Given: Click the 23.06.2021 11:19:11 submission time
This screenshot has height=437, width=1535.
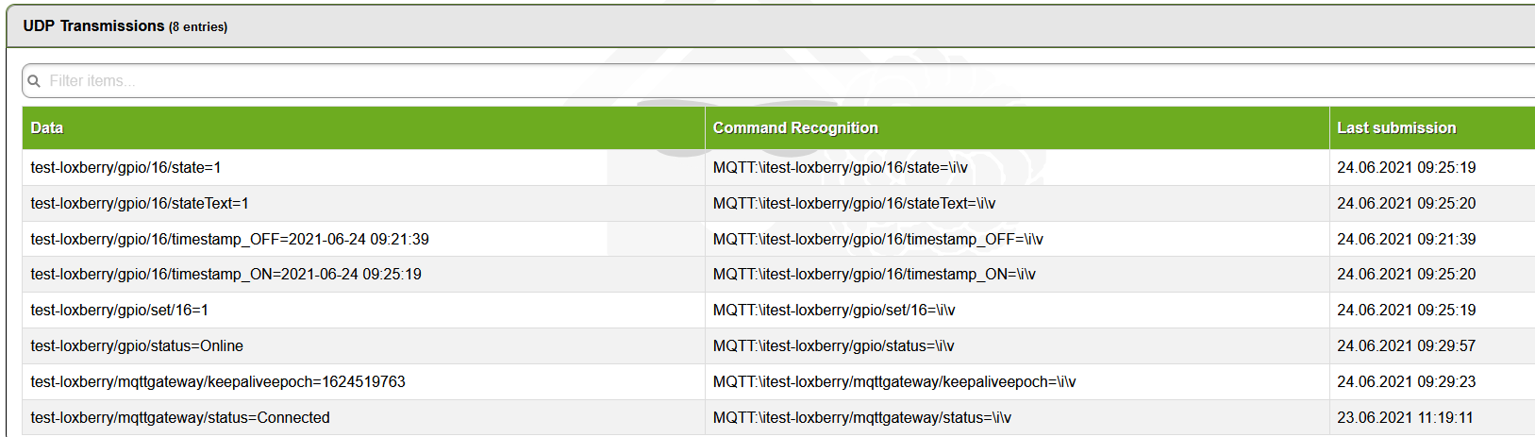Looking at the screenshot, I should tap(1405, 418).
